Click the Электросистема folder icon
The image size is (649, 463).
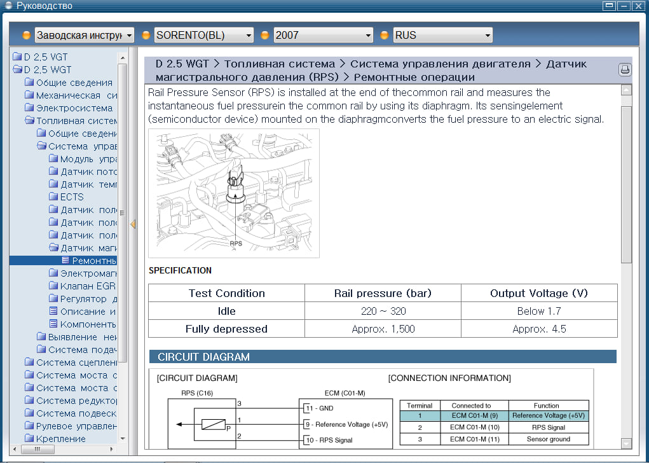tap(29, 108)
